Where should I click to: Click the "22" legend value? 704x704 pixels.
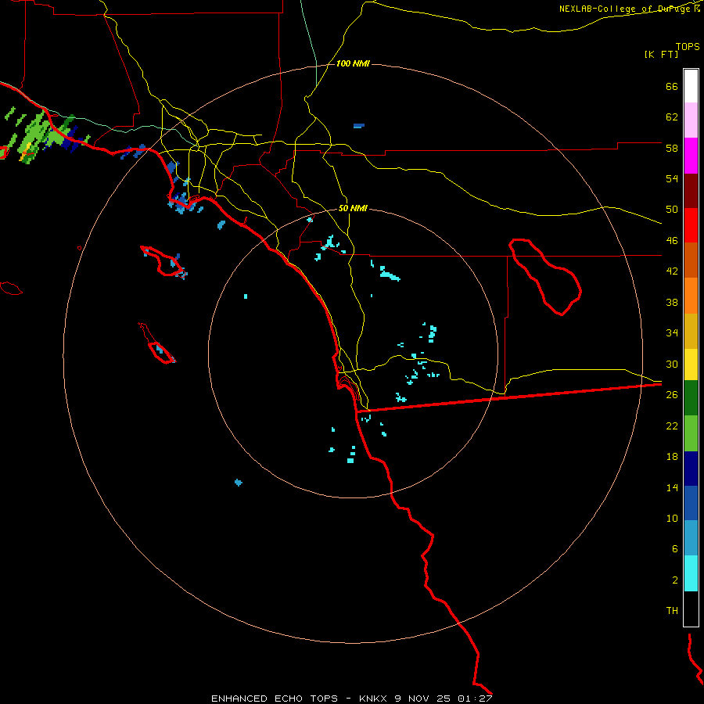coord(672,426)
